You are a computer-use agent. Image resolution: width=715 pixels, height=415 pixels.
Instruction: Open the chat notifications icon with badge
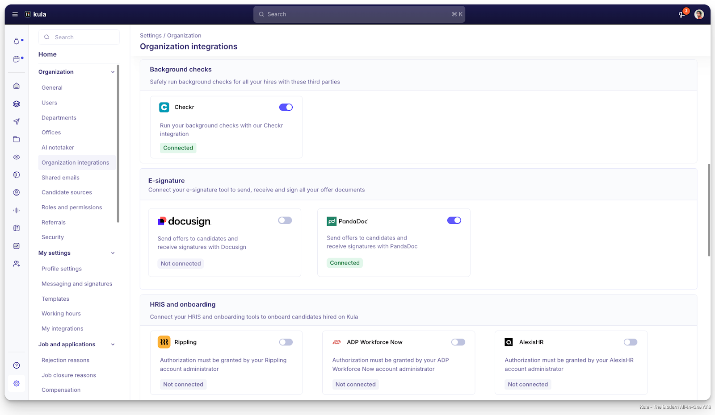(682, 14)
